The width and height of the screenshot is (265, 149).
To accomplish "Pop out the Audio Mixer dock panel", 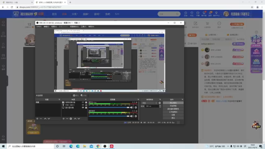I will pyautogui.click(x=138, y=100).
